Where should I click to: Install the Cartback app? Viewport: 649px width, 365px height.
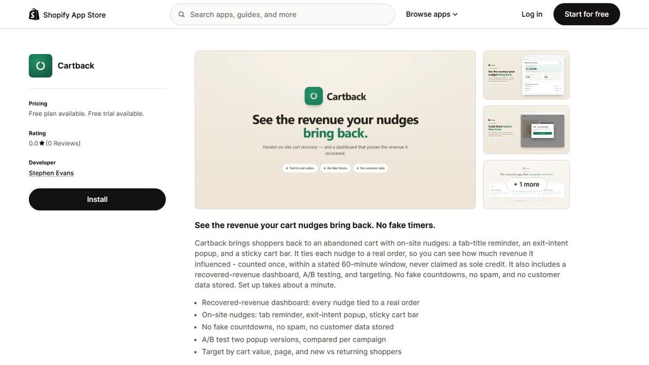[x=97, y=200]
